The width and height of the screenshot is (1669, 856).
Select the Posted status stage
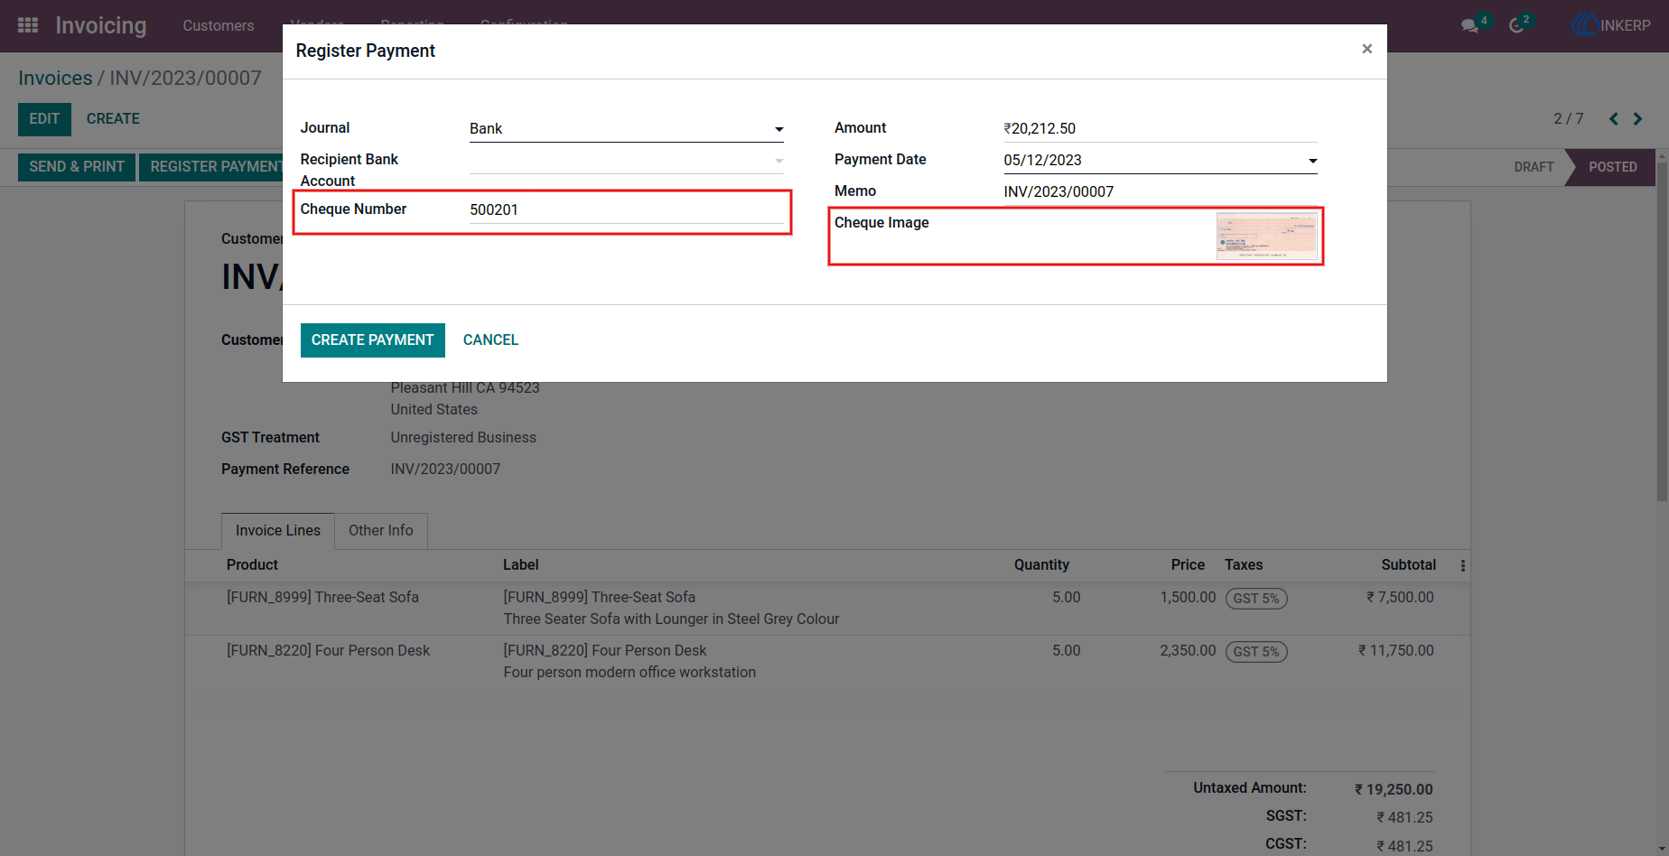click(1612, 167)
